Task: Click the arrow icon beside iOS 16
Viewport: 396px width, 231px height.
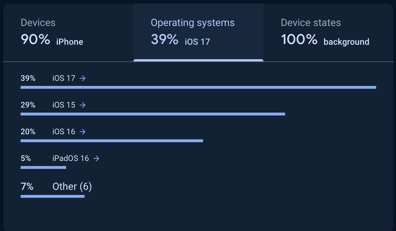Action: point(83,132)
